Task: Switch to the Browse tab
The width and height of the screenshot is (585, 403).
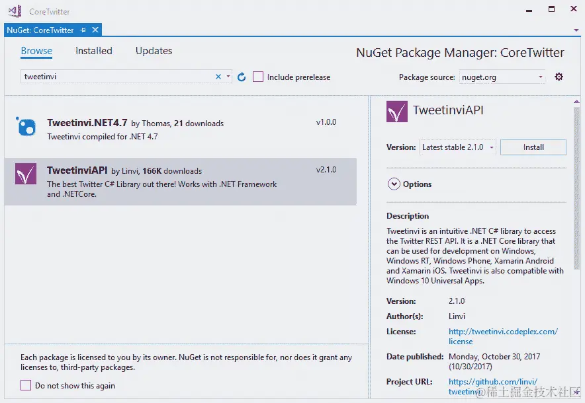Action: [x=36, y=51]
